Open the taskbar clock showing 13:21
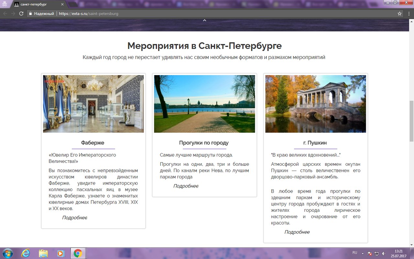 398,253
